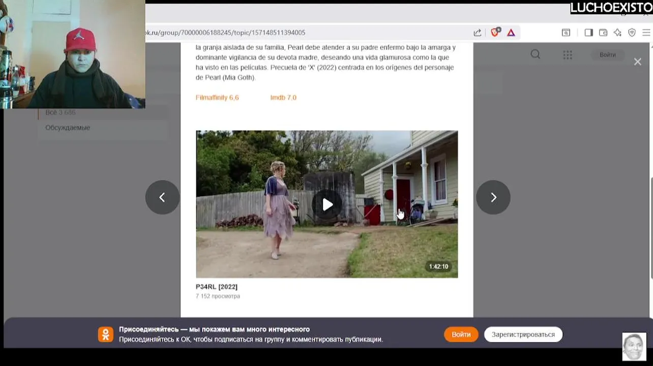Click the address bar URL
653x366 pixels.
[226, 33]
